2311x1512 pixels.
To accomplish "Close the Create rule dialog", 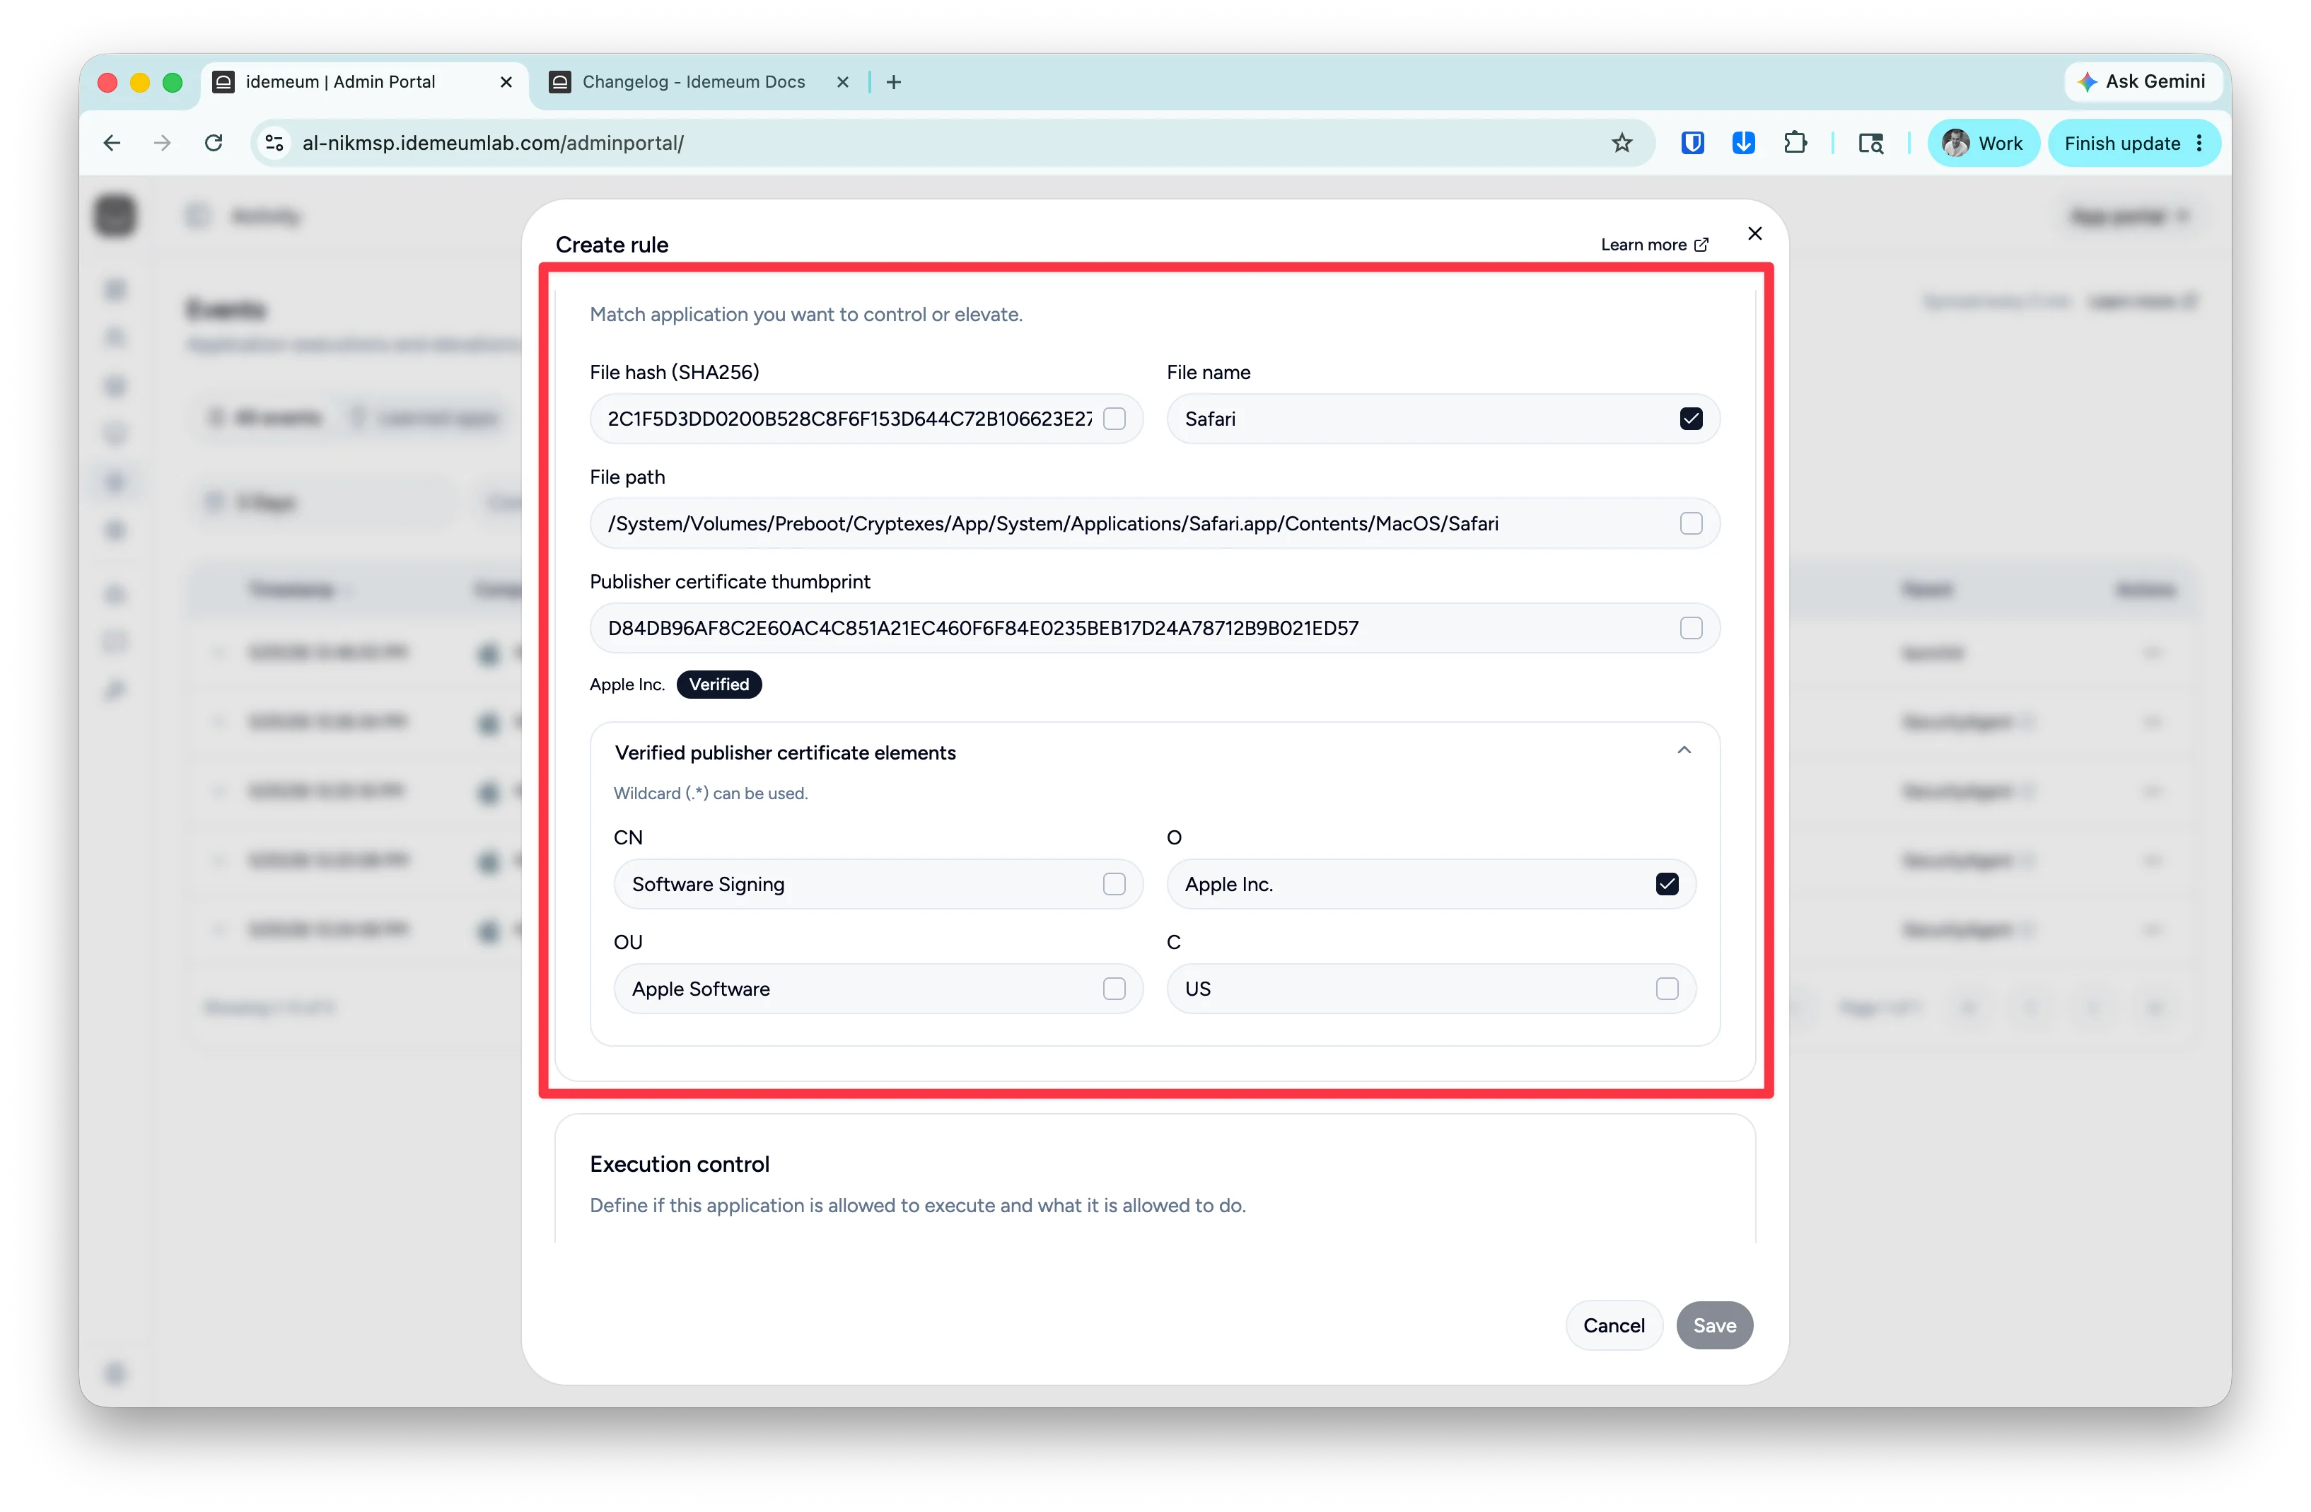I will (x=1754, y=233).
